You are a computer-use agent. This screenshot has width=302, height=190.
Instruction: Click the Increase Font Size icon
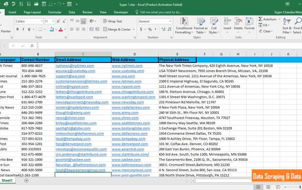[58, 21]
